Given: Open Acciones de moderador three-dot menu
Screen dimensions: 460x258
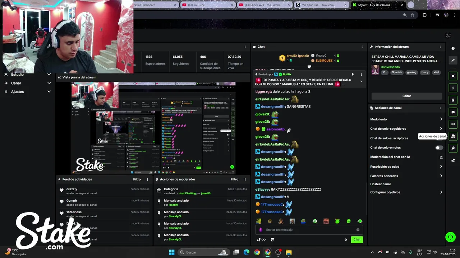Looking at the screenshot, I should coord(245,180).
